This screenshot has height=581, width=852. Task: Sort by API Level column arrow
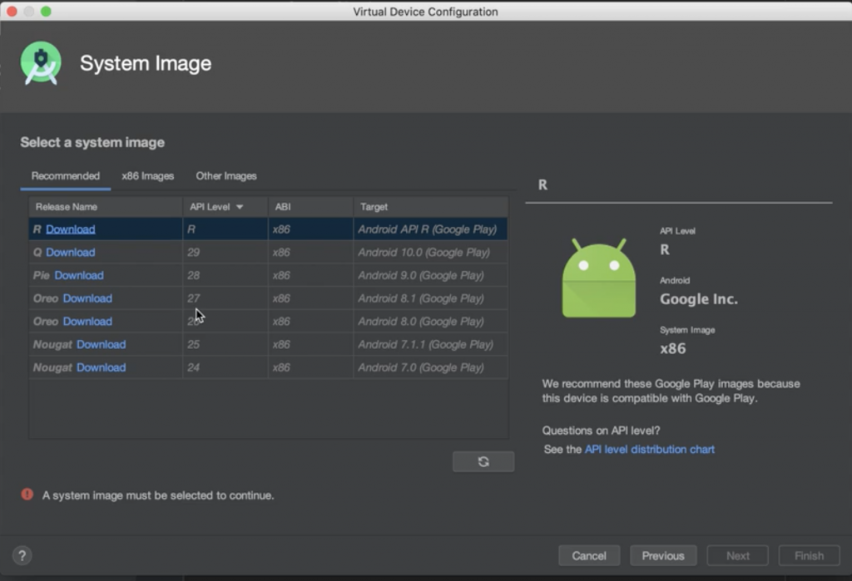[240, 207]
